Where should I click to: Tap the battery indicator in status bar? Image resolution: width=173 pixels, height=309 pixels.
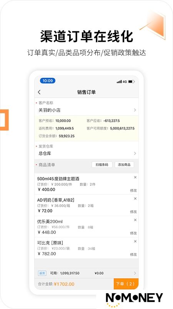(131, 81)
